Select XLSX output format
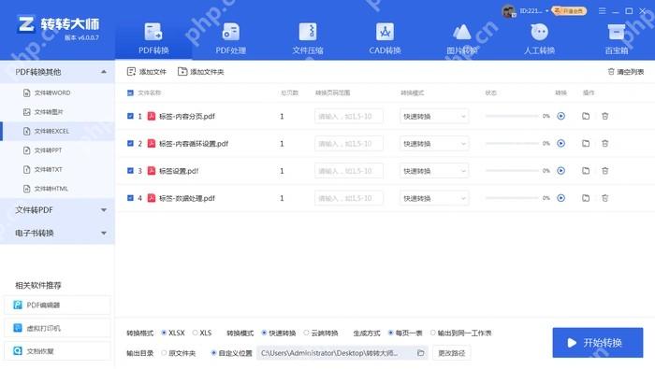The image size is (655, 369). [164, 333]
